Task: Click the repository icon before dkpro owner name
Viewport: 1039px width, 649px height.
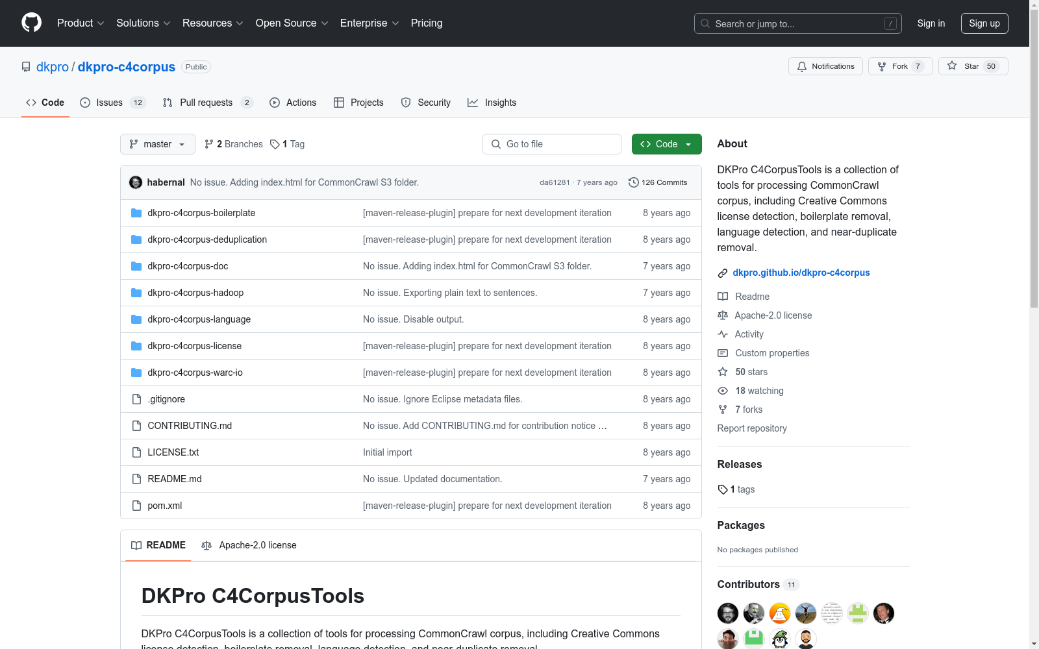Action: (x=26, y=67)
